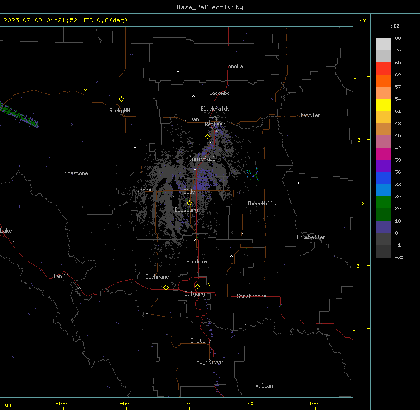Select the Banff label
Screen dimensions: 420x410
60,276
